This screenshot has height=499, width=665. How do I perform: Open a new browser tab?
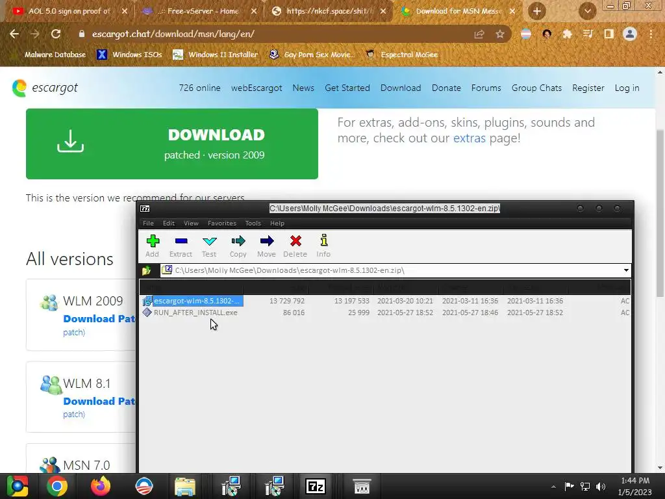[537, 12]
